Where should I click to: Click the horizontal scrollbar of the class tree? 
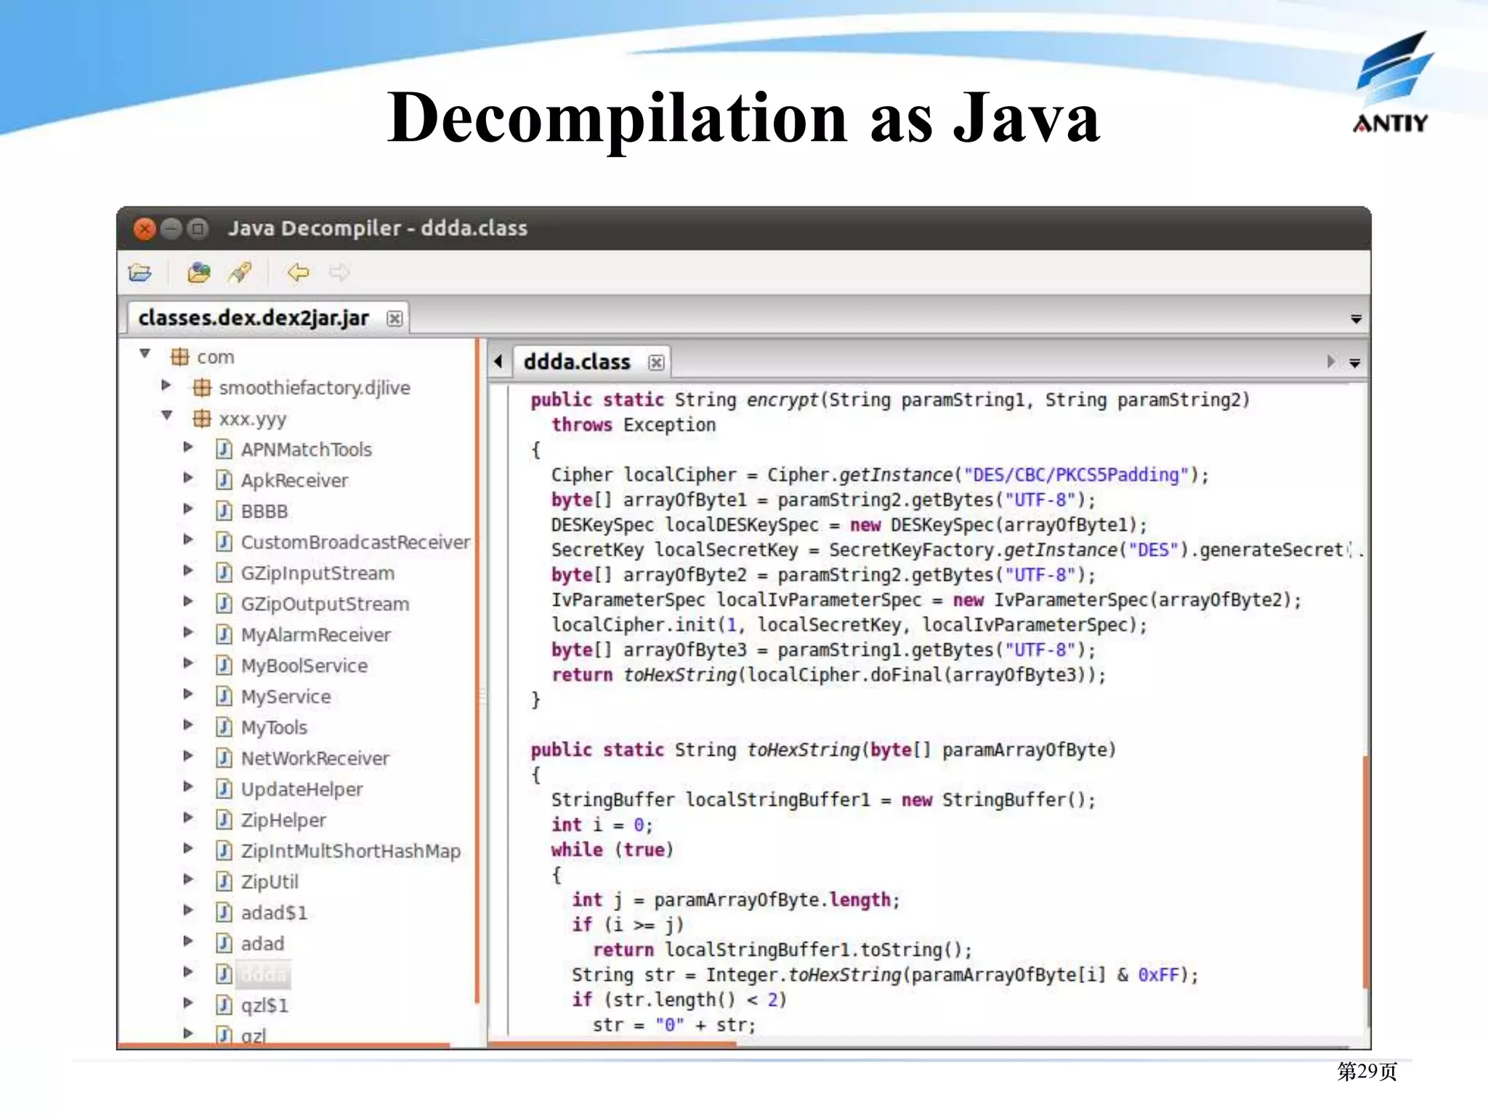[283, 1046]
